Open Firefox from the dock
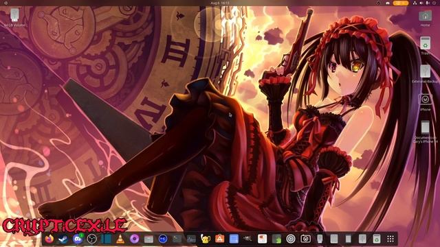This screenshot has height=247, width=440. tap(49, 239)
